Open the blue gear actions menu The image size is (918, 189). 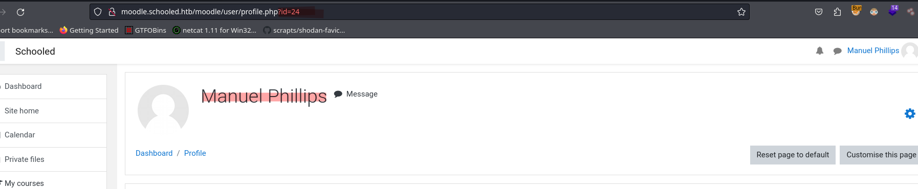(910, 113)
